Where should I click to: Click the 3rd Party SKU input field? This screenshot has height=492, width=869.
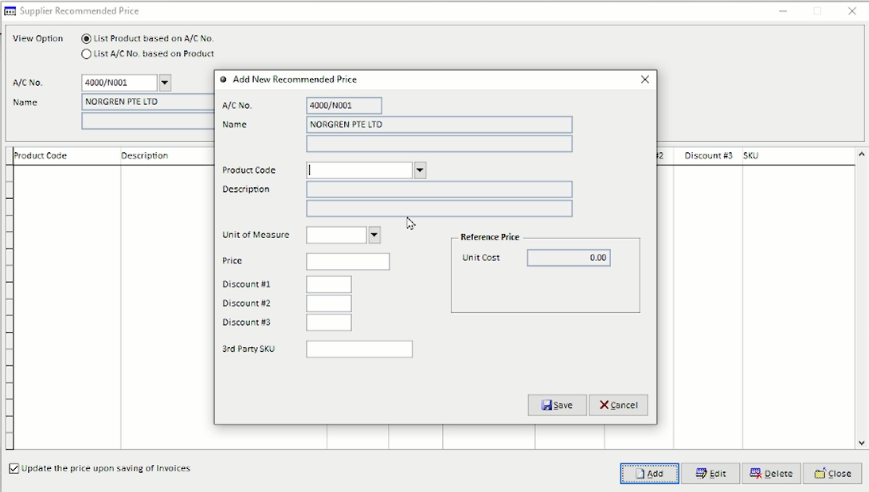tap(359, 349)
